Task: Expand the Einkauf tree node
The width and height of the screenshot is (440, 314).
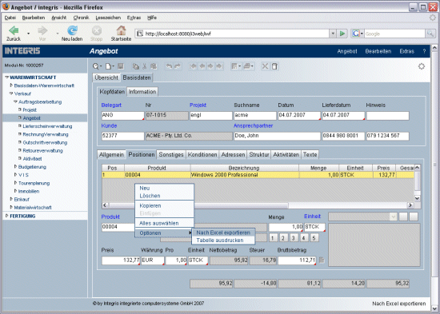Action: point(11,199)
